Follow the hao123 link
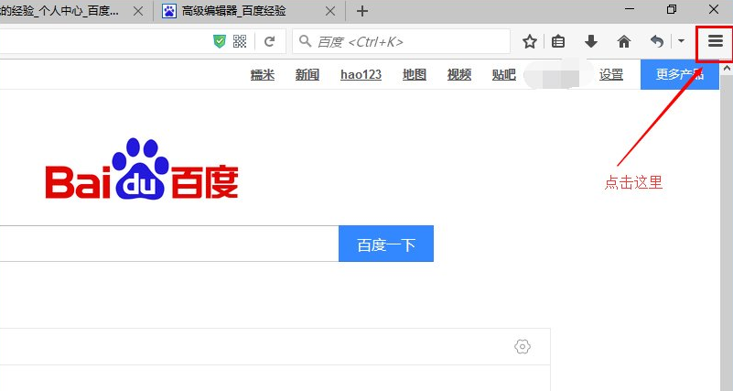Image resolution: width=733 pixels, height=391 pixels. pyautogui.click(x=361, y=74)
